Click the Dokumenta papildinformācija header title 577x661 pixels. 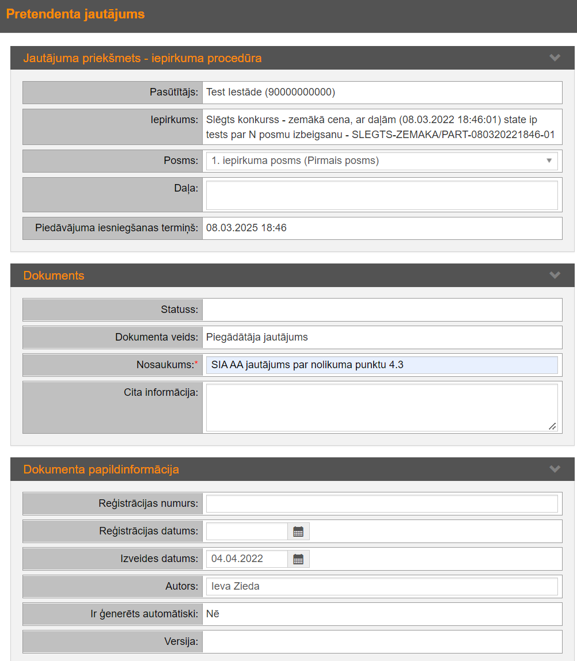(x=101, y=469)
